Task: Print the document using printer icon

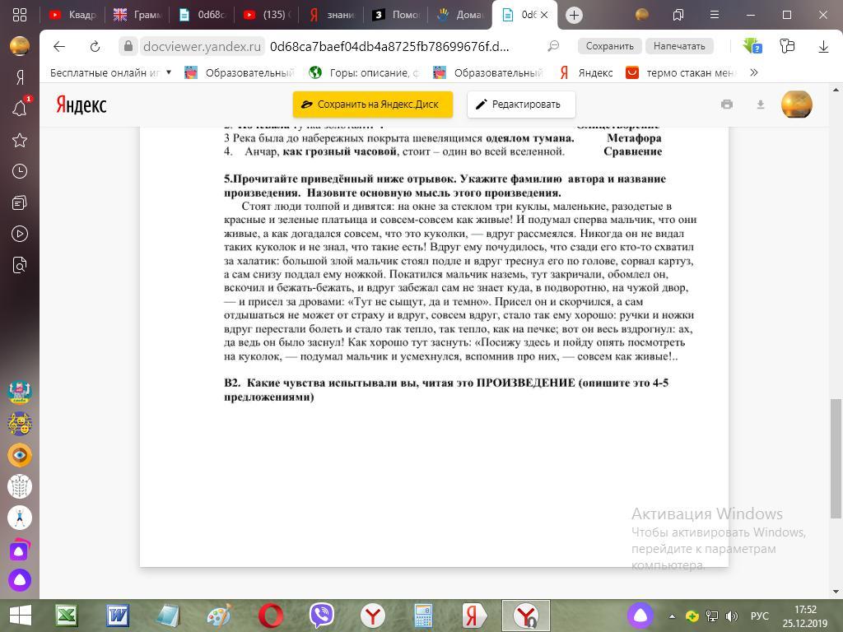Action: pyautogui.click(x=727, y=105)
